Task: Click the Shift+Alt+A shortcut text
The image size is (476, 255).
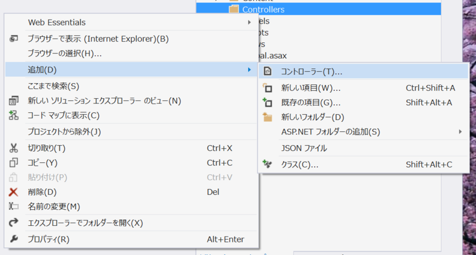Action: point(429,102)
